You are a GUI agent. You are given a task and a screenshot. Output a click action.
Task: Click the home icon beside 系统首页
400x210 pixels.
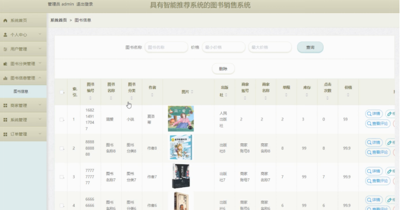click(x=5, y=20)
